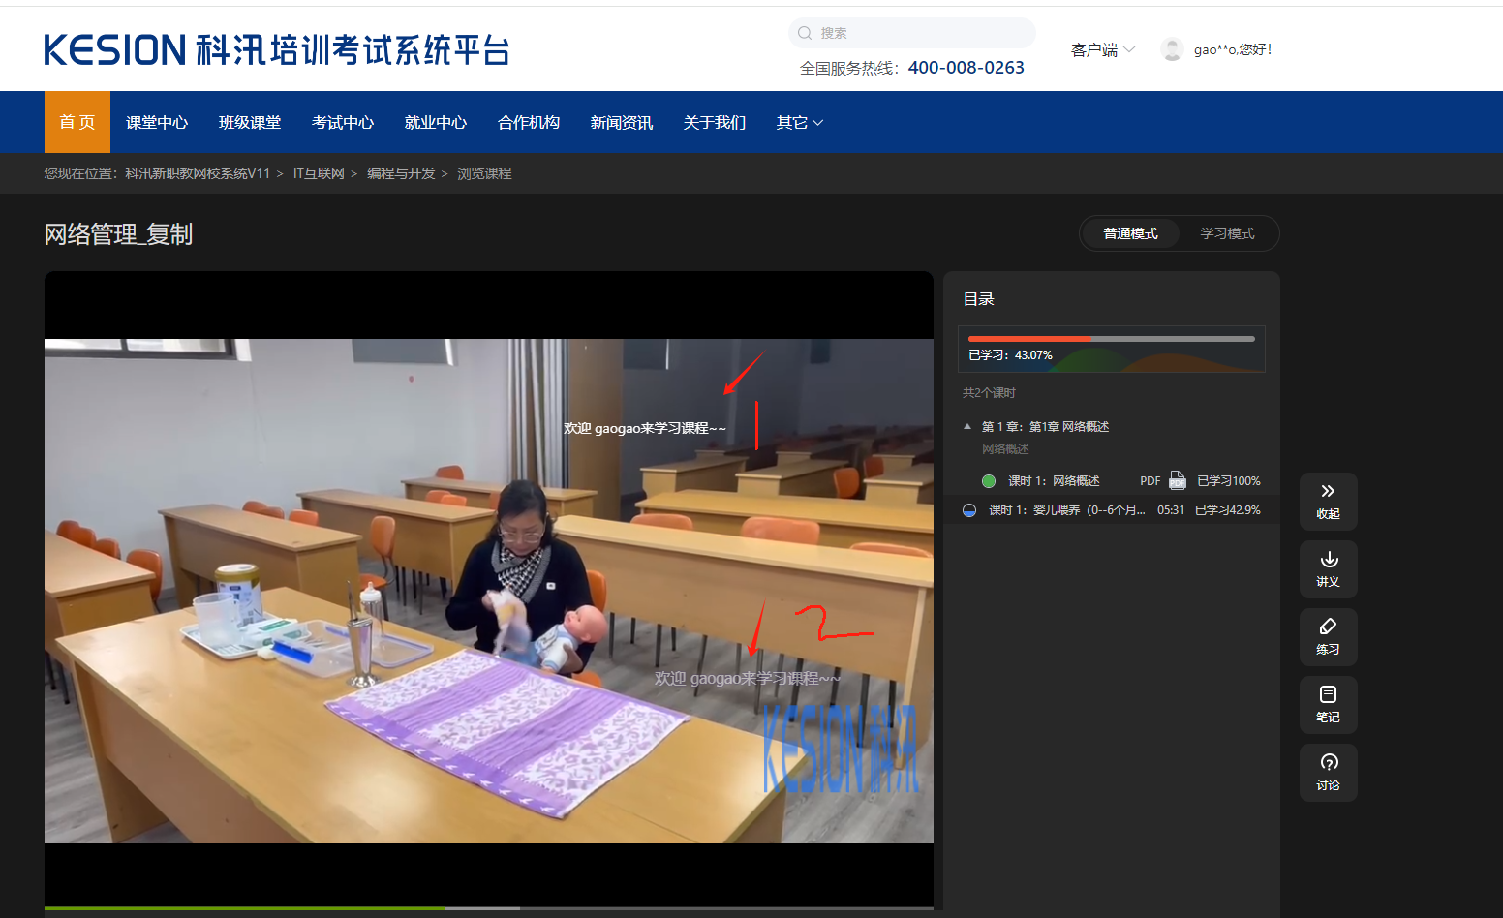This screenshot has height=918, width=1503.
Task: Click the search magnifier icon
Action: (x=805, y=33)
